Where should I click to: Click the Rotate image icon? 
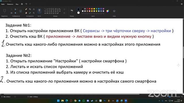tap(15, 9)
